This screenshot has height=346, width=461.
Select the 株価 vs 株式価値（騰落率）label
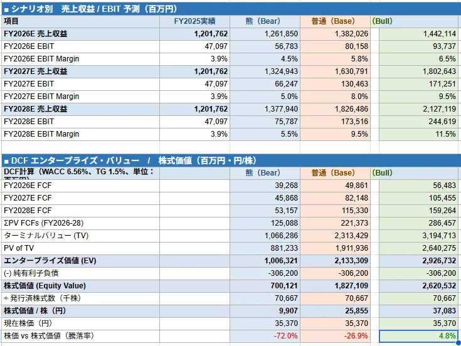pyautogui.click(x=49, y=336)
